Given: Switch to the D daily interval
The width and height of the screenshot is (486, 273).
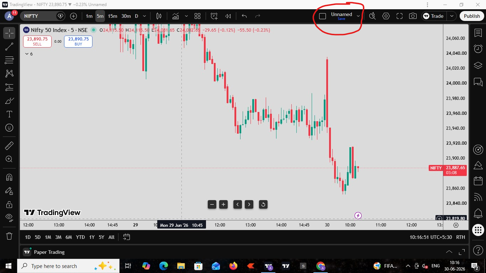Looking at the screenshot, I should [136, 16].
